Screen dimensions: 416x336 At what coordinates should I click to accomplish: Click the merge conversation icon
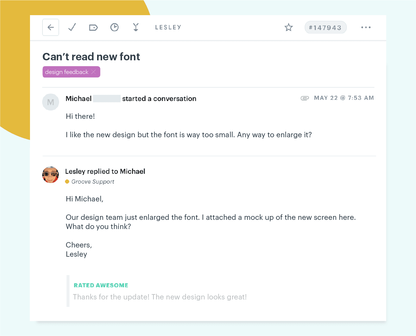click(x=136, y=27)
